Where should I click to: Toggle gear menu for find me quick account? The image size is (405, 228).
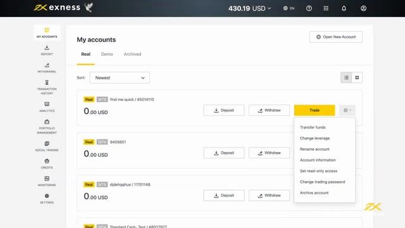(x=347, y=110)
